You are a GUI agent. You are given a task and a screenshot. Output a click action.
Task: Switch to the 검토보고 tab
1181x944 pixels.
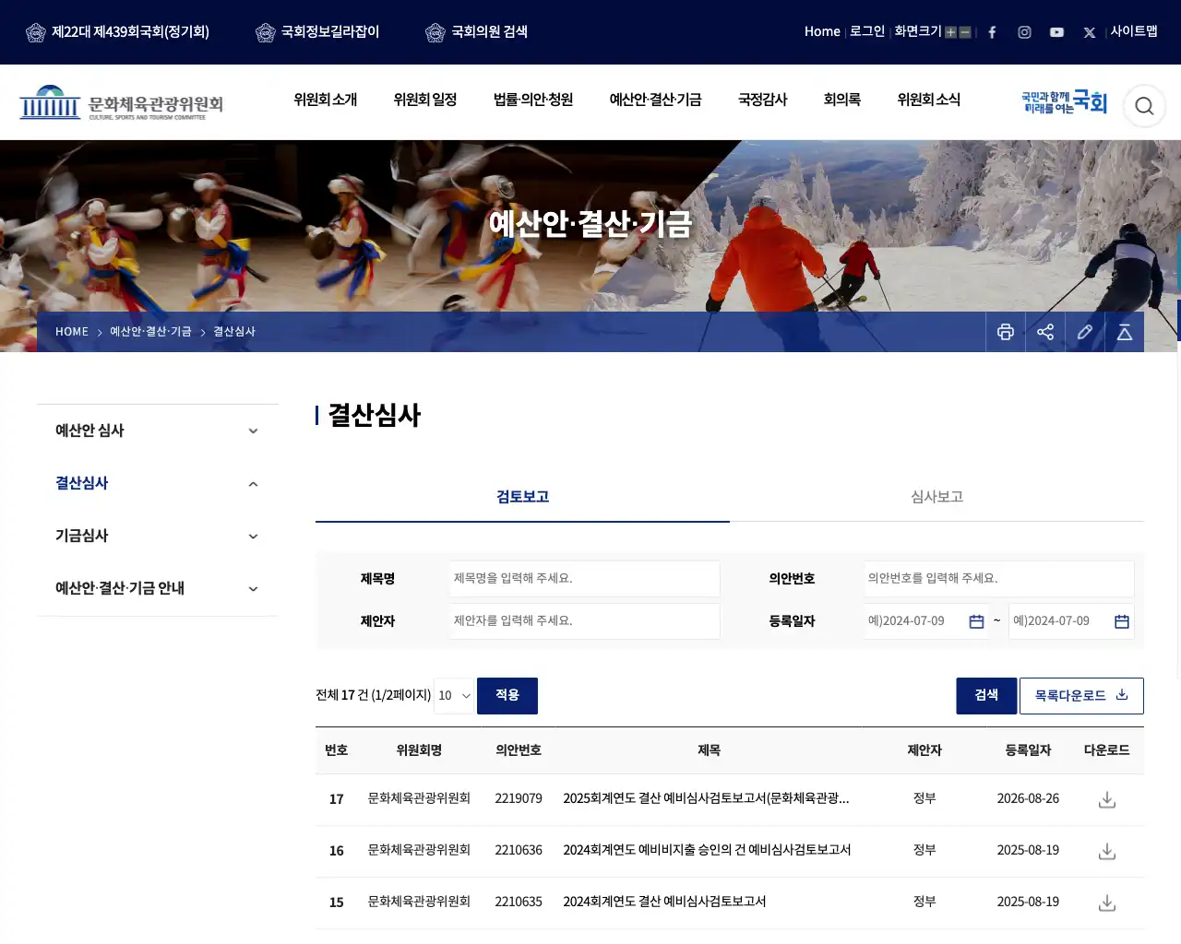[522, 497]
